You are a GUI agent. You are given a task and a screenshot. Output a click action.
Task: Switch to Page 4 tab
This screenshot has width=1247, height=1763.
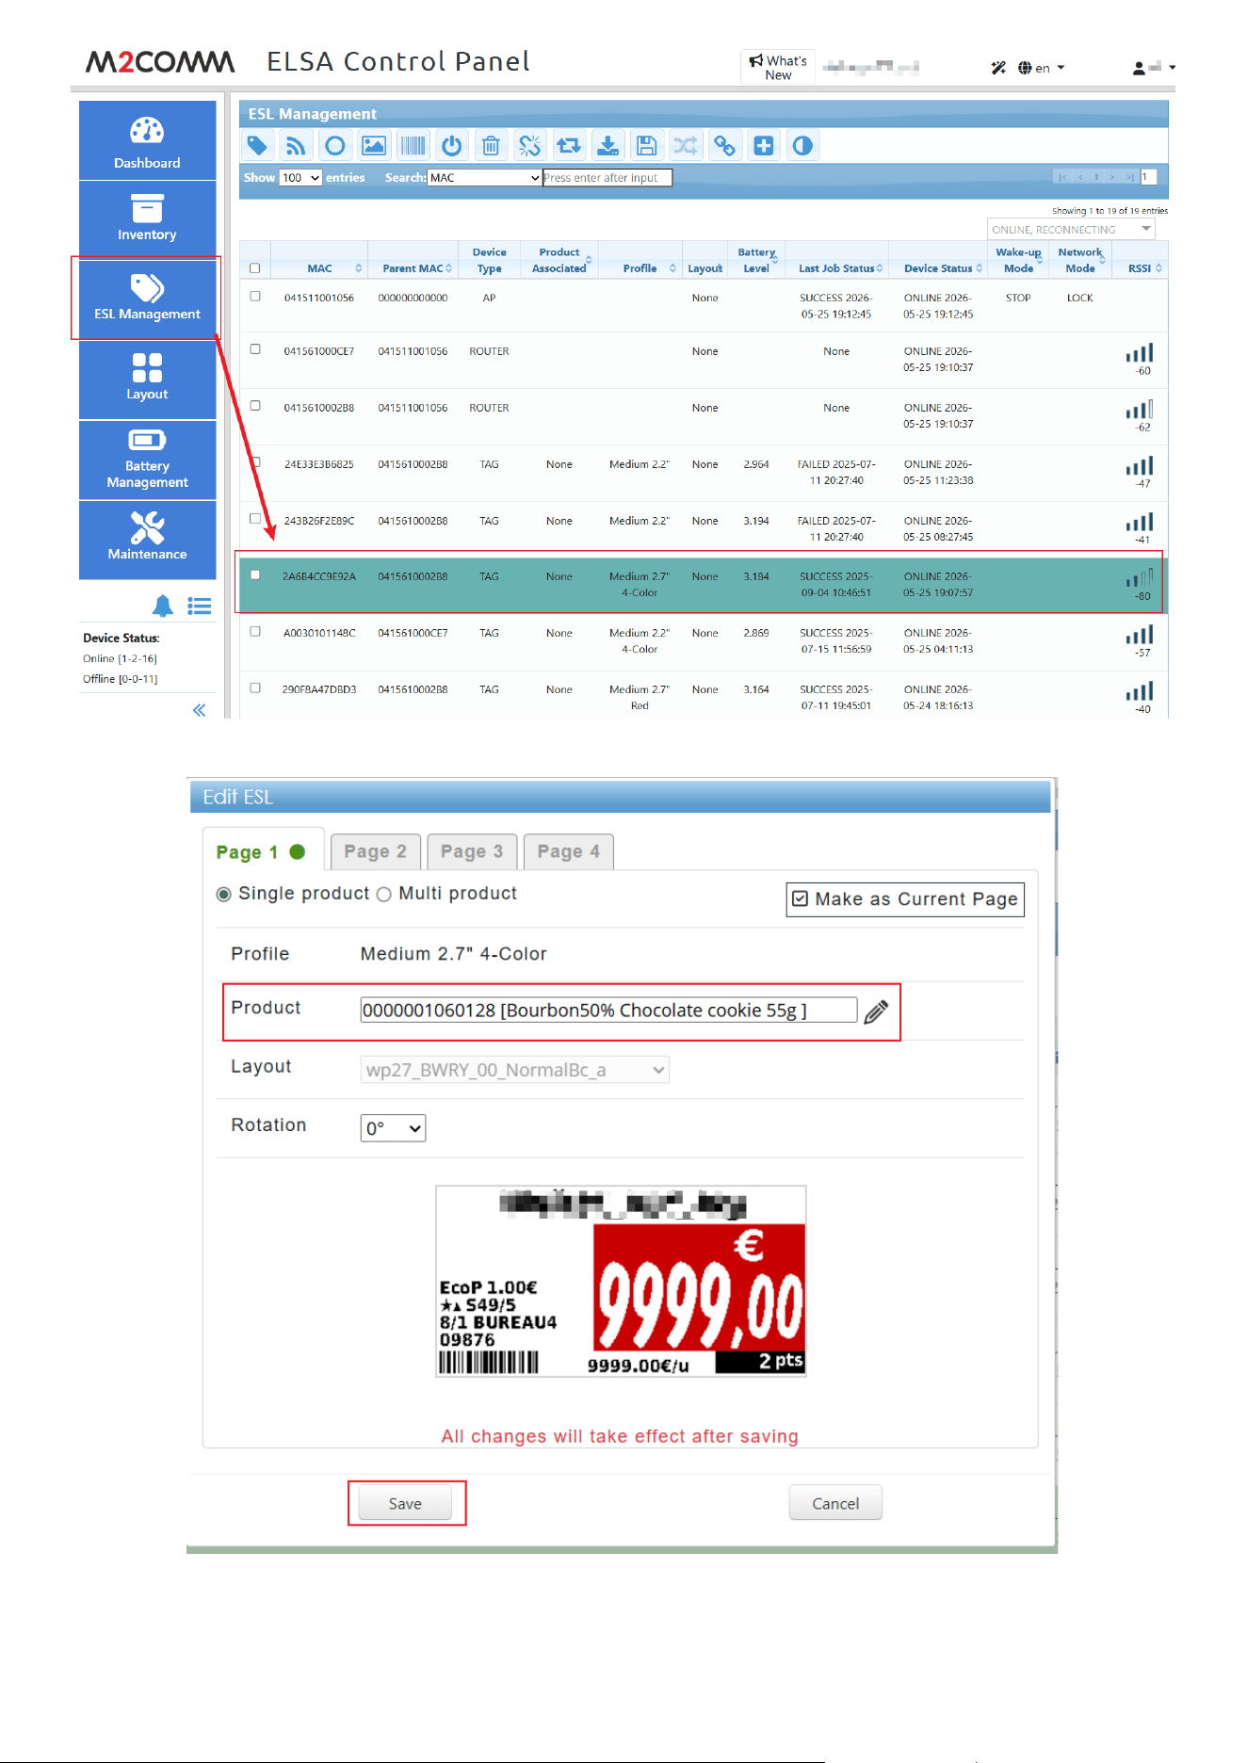click(568, 851)
